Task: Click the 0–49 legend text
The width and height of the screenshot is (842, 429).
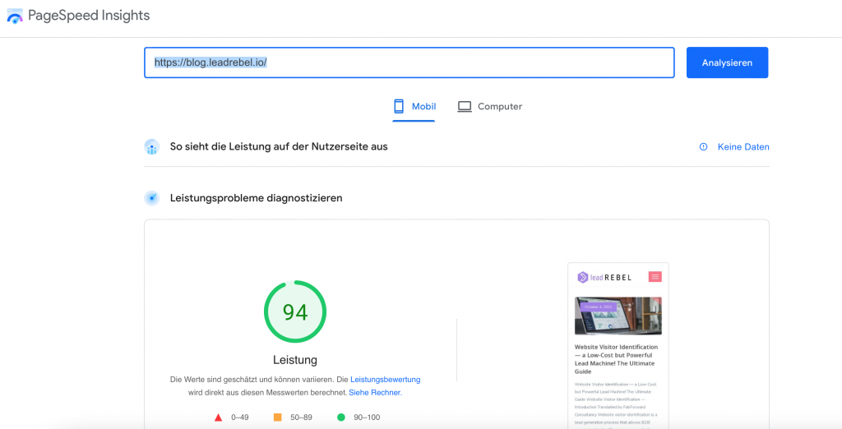Action: [240, 417]
